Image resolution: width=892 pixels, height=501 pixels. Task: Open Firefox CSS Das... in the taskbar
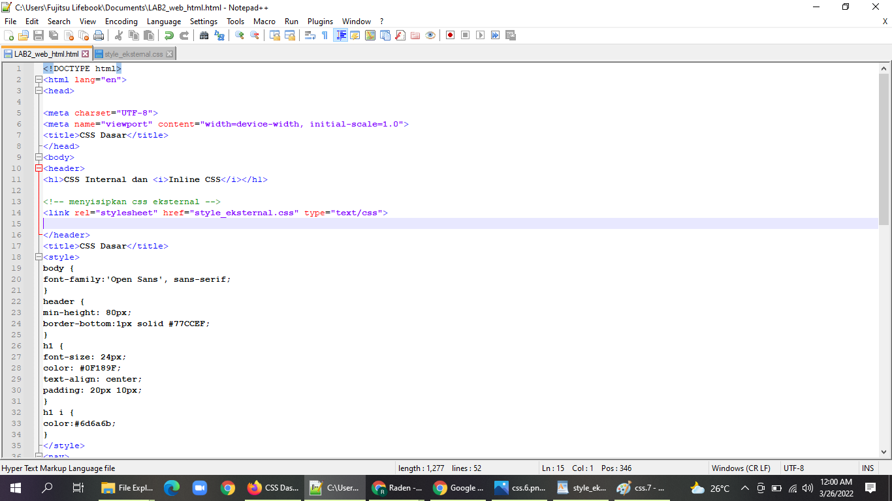coord(273,488)
